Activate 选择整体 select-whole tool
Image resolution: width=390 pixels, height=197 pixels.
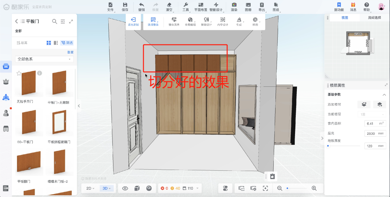(153, 22)
